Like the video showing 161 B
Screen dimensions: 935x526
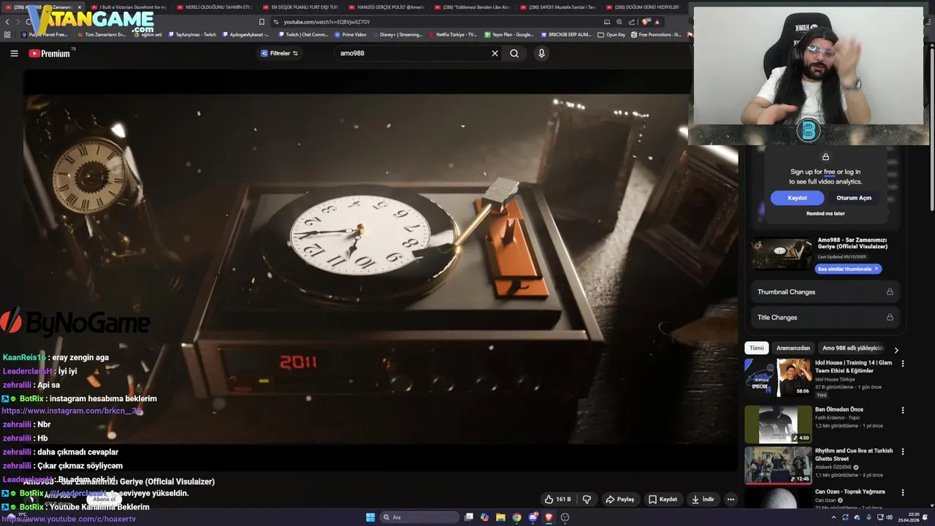point(557,500)
